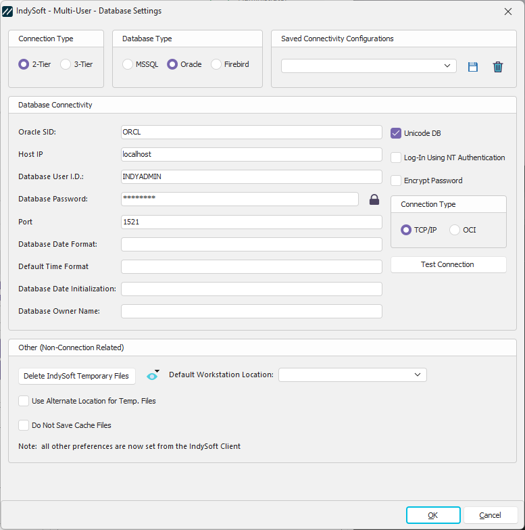Confirm settings with the OK button

click(433, 515)
